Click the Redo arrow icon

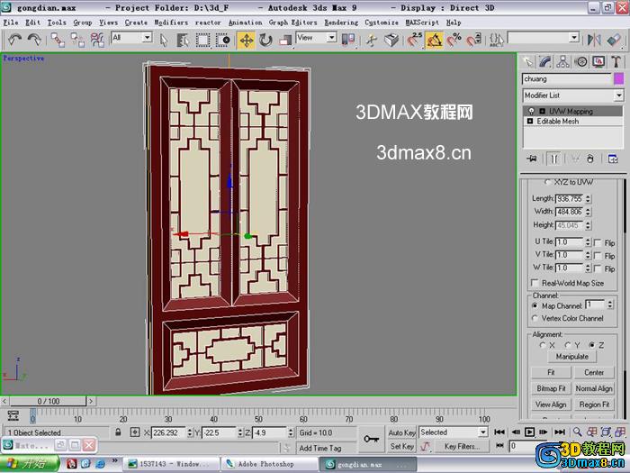(34, 40)
